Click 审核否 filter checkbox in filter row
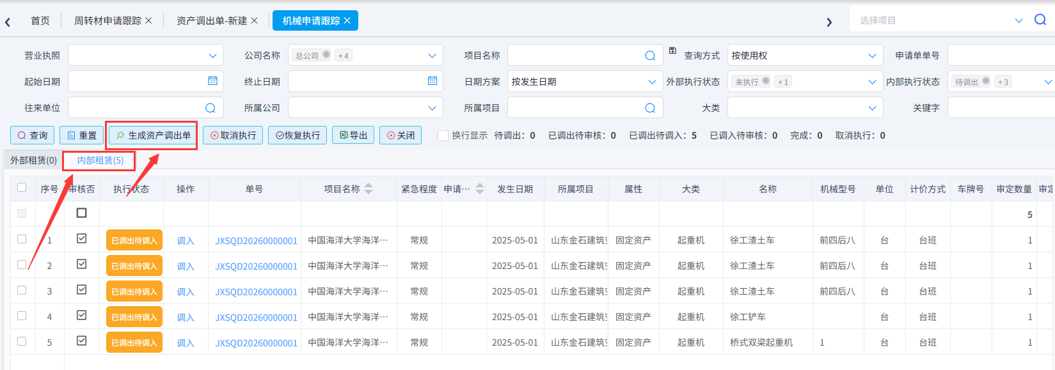 (82, 213)
